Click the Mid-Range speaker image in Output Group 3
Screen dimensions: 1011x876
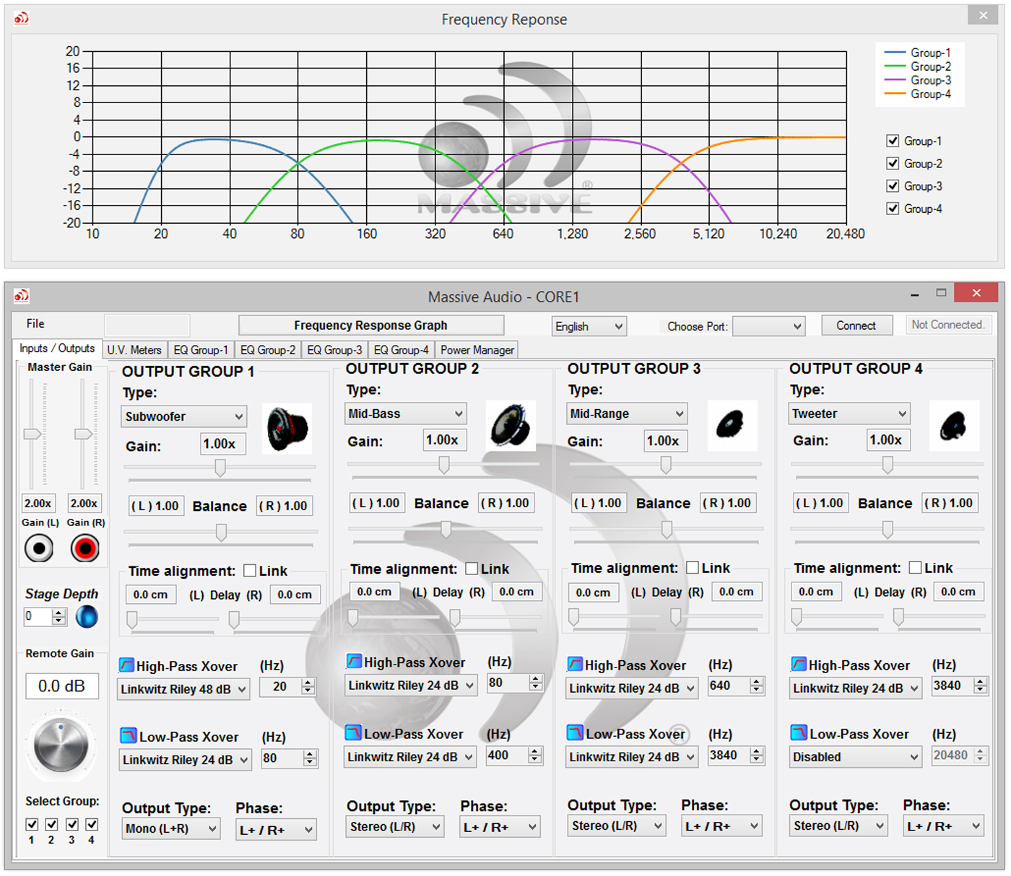[732, 425]
